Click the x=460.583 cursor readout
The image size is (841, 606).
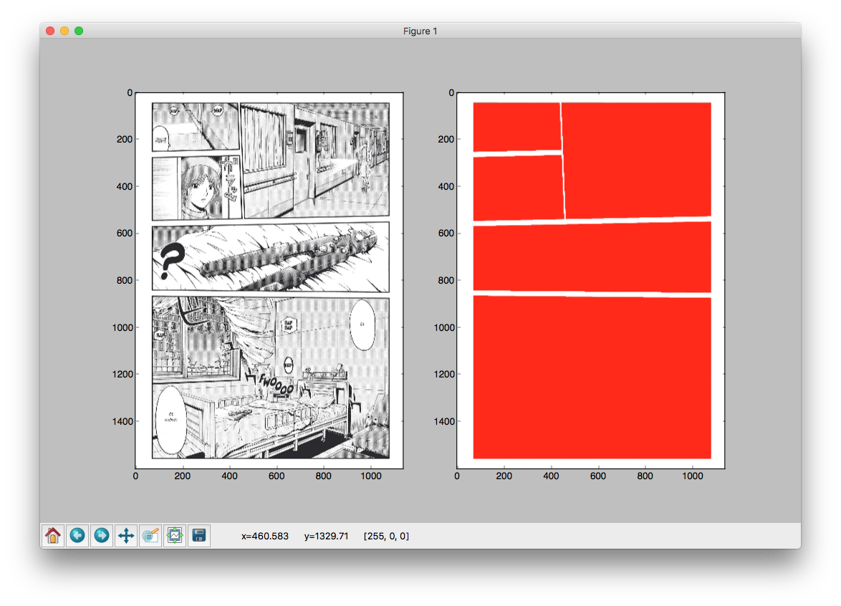tap(265, 536)
